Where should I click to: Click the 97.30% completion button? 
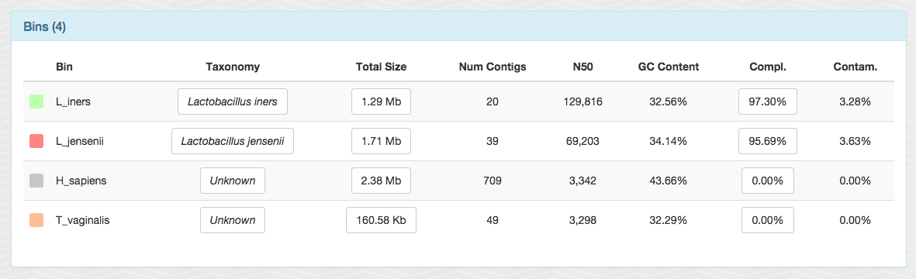click(x=768, y=102)
